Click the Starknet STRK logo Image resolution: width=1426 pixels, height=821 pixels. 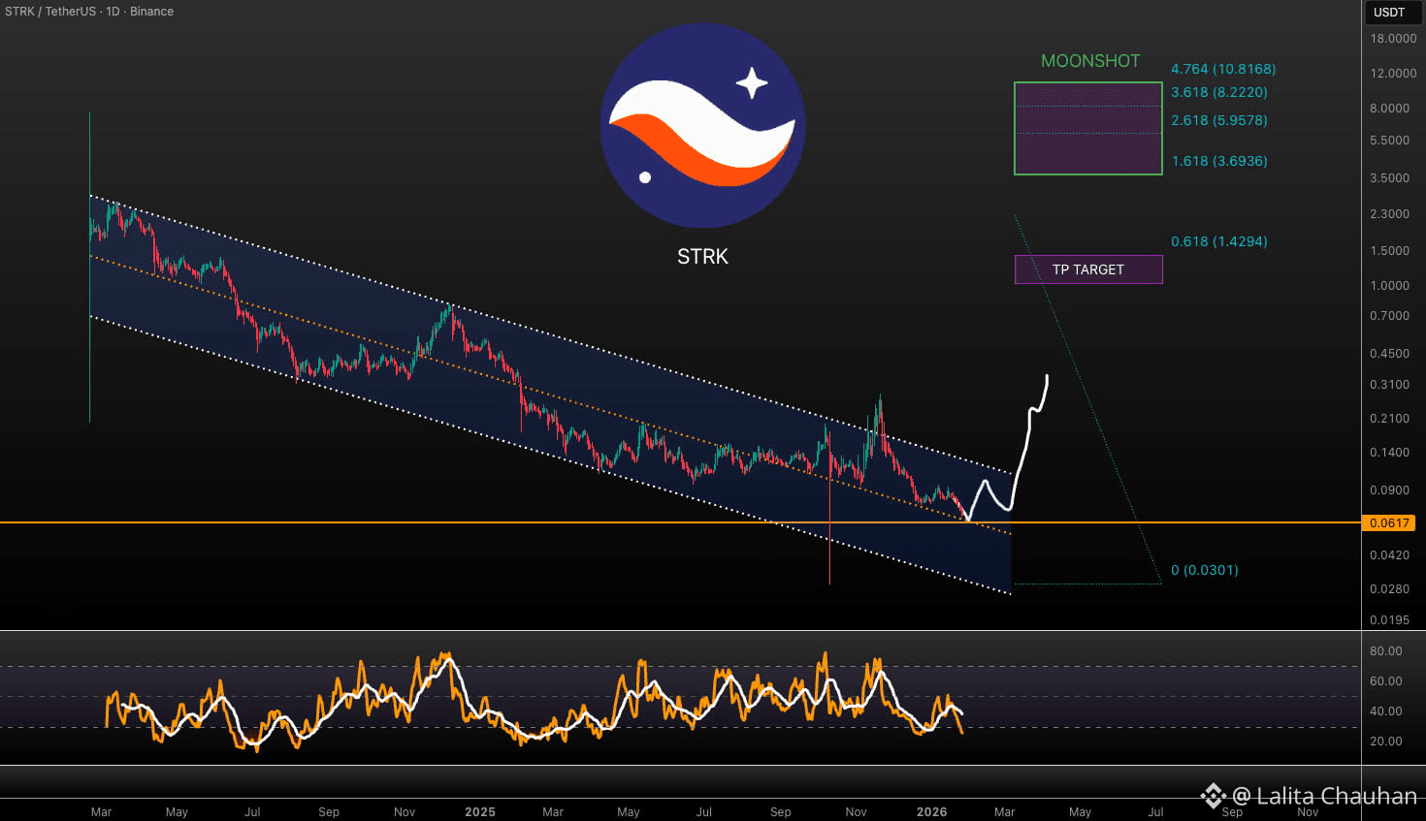pos(702,126)
